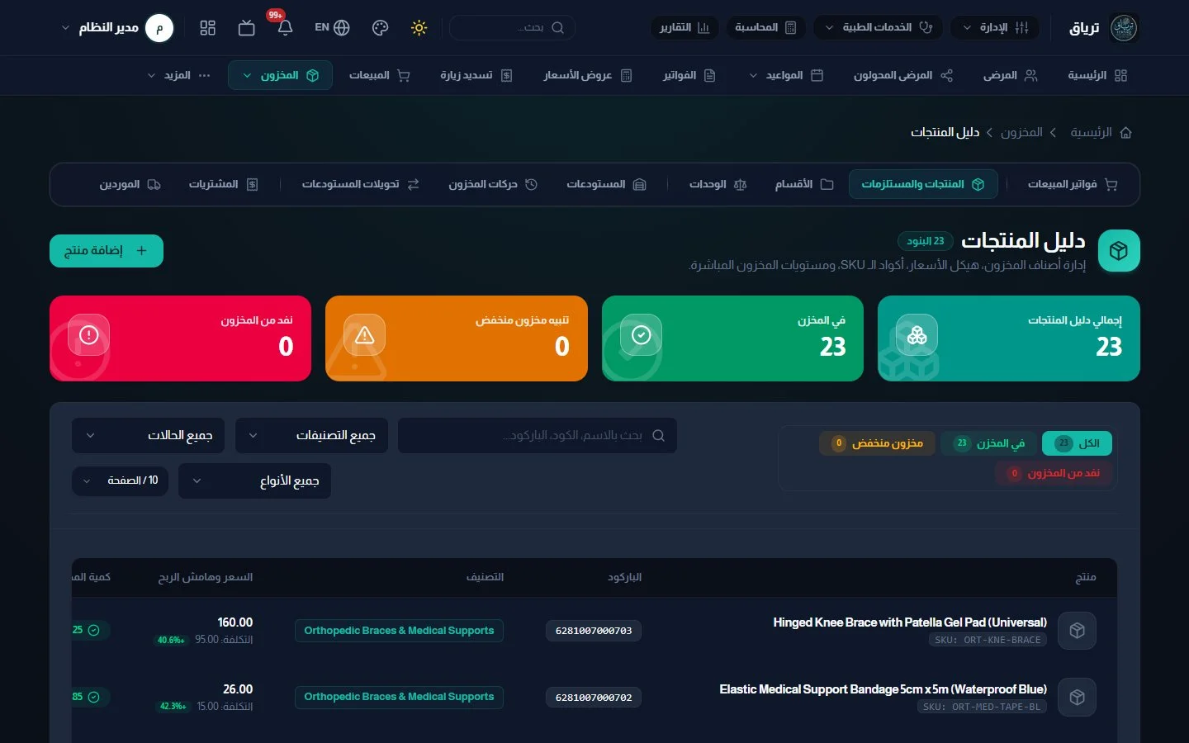The image size is (1189, 743).
Task: Open notifications bell with 99+ badge
Action: (x=285, y=28)
